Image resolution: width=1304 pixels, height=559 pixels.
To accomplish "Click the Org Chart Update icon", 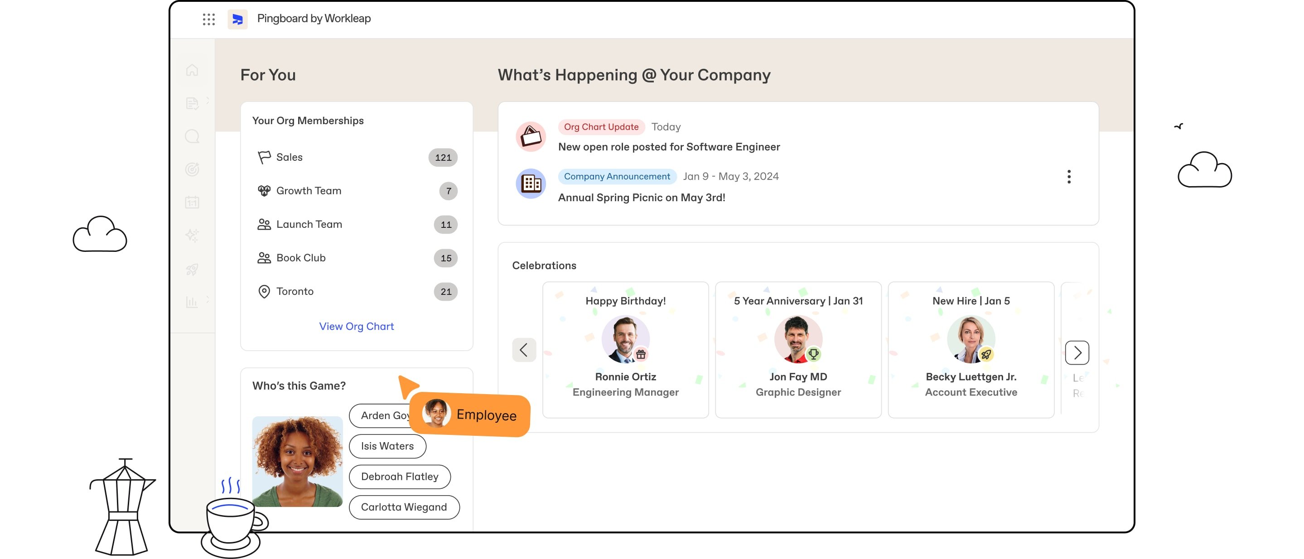I will click(531, 137).
